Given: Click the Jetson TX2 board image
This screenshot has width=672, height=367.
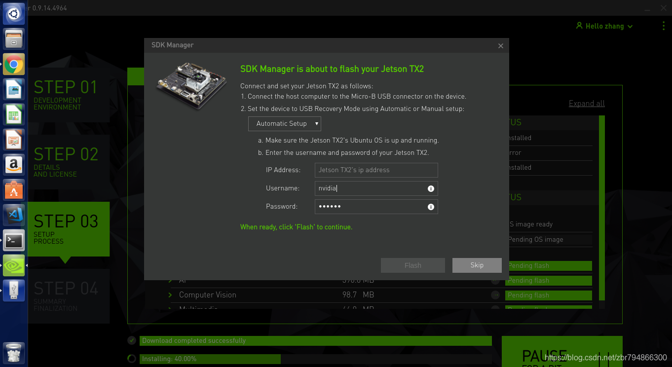Looking at the screenshot, I should [192, 85].
